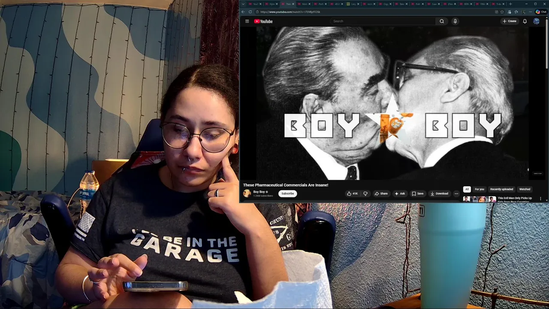The width and height of the screenshot is (549, 309).
Task: Switch to the 'Fish' tab
Action: [417, 4]
